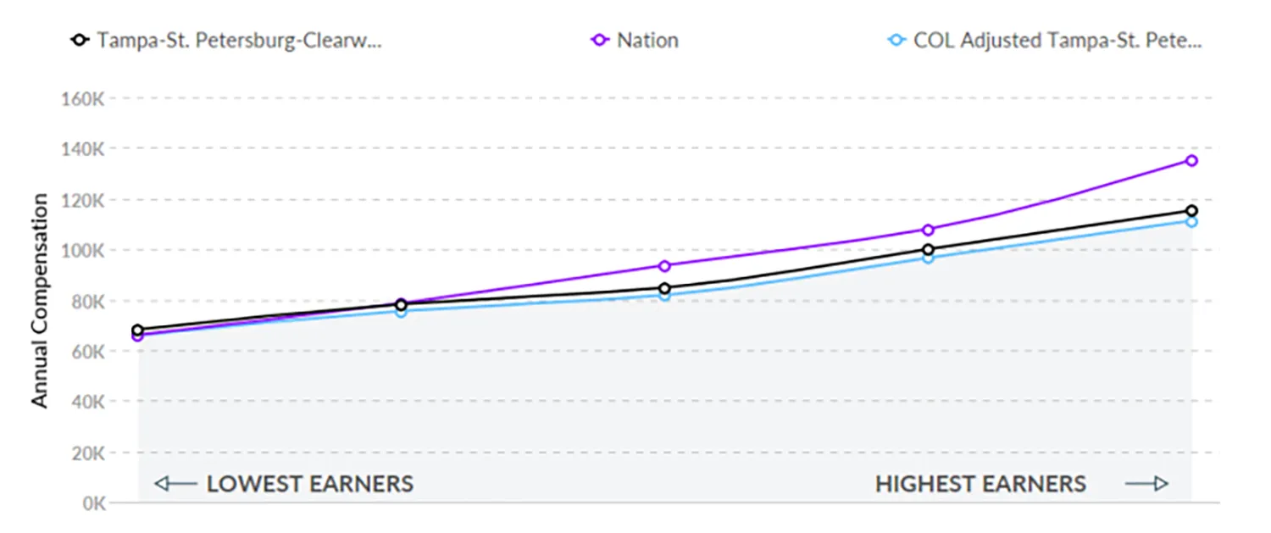Click the purple Nation line's middle point
1271x533 pixels.
(664, 266)
